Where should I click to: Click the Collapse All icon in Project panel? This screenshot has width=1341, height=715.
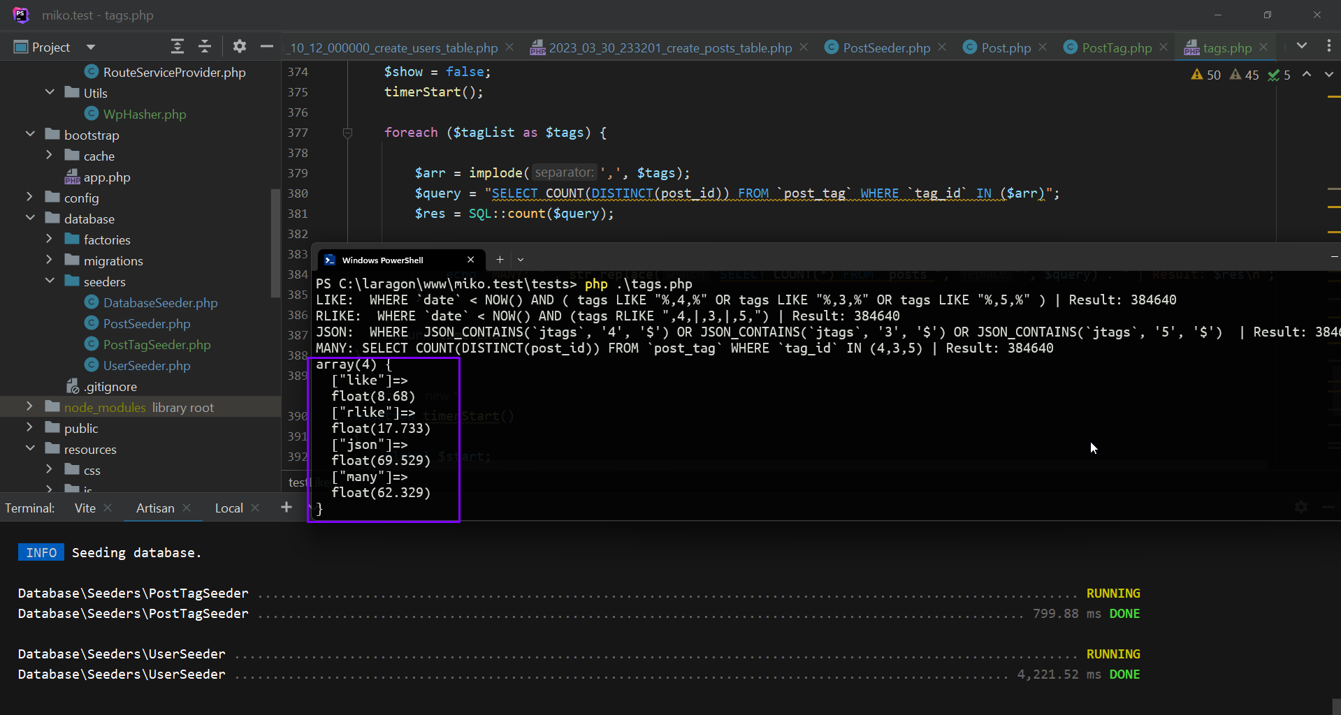tap(205, 47)
